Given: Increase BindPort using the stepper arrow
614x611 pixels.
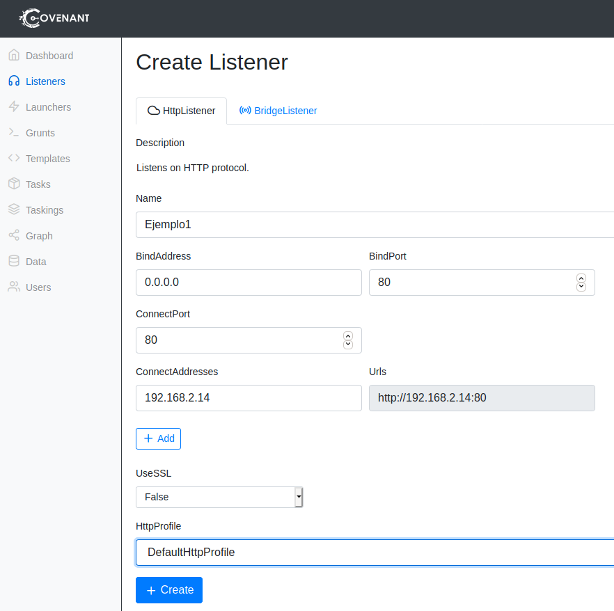Looking at the screenshot, I should 581,278.
